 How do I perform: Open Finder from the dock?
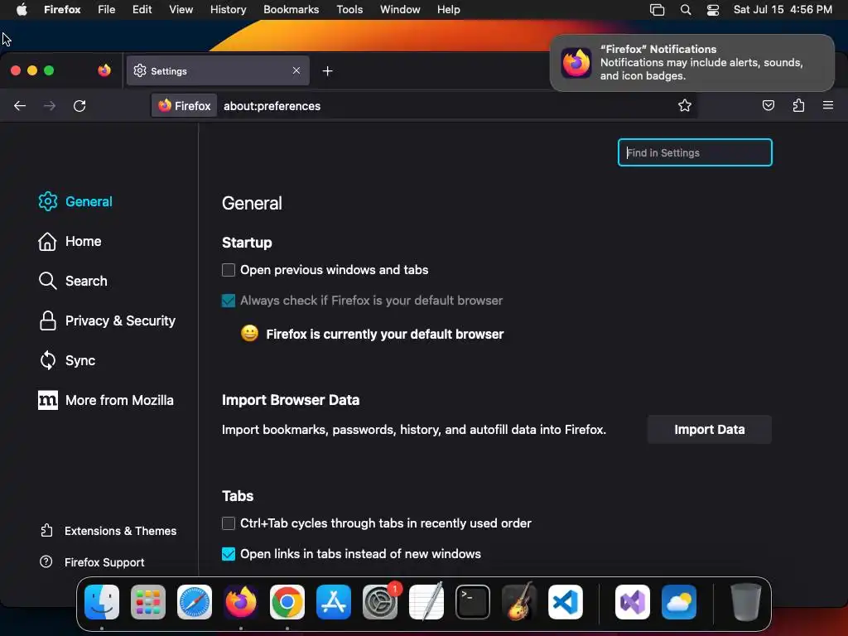(102, 602)
